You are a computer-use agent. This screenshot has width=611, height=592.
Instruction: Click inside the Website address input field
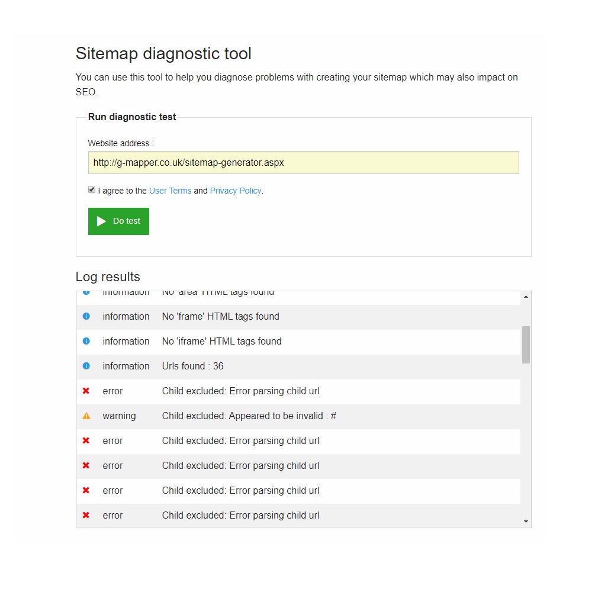click(303, 162)
